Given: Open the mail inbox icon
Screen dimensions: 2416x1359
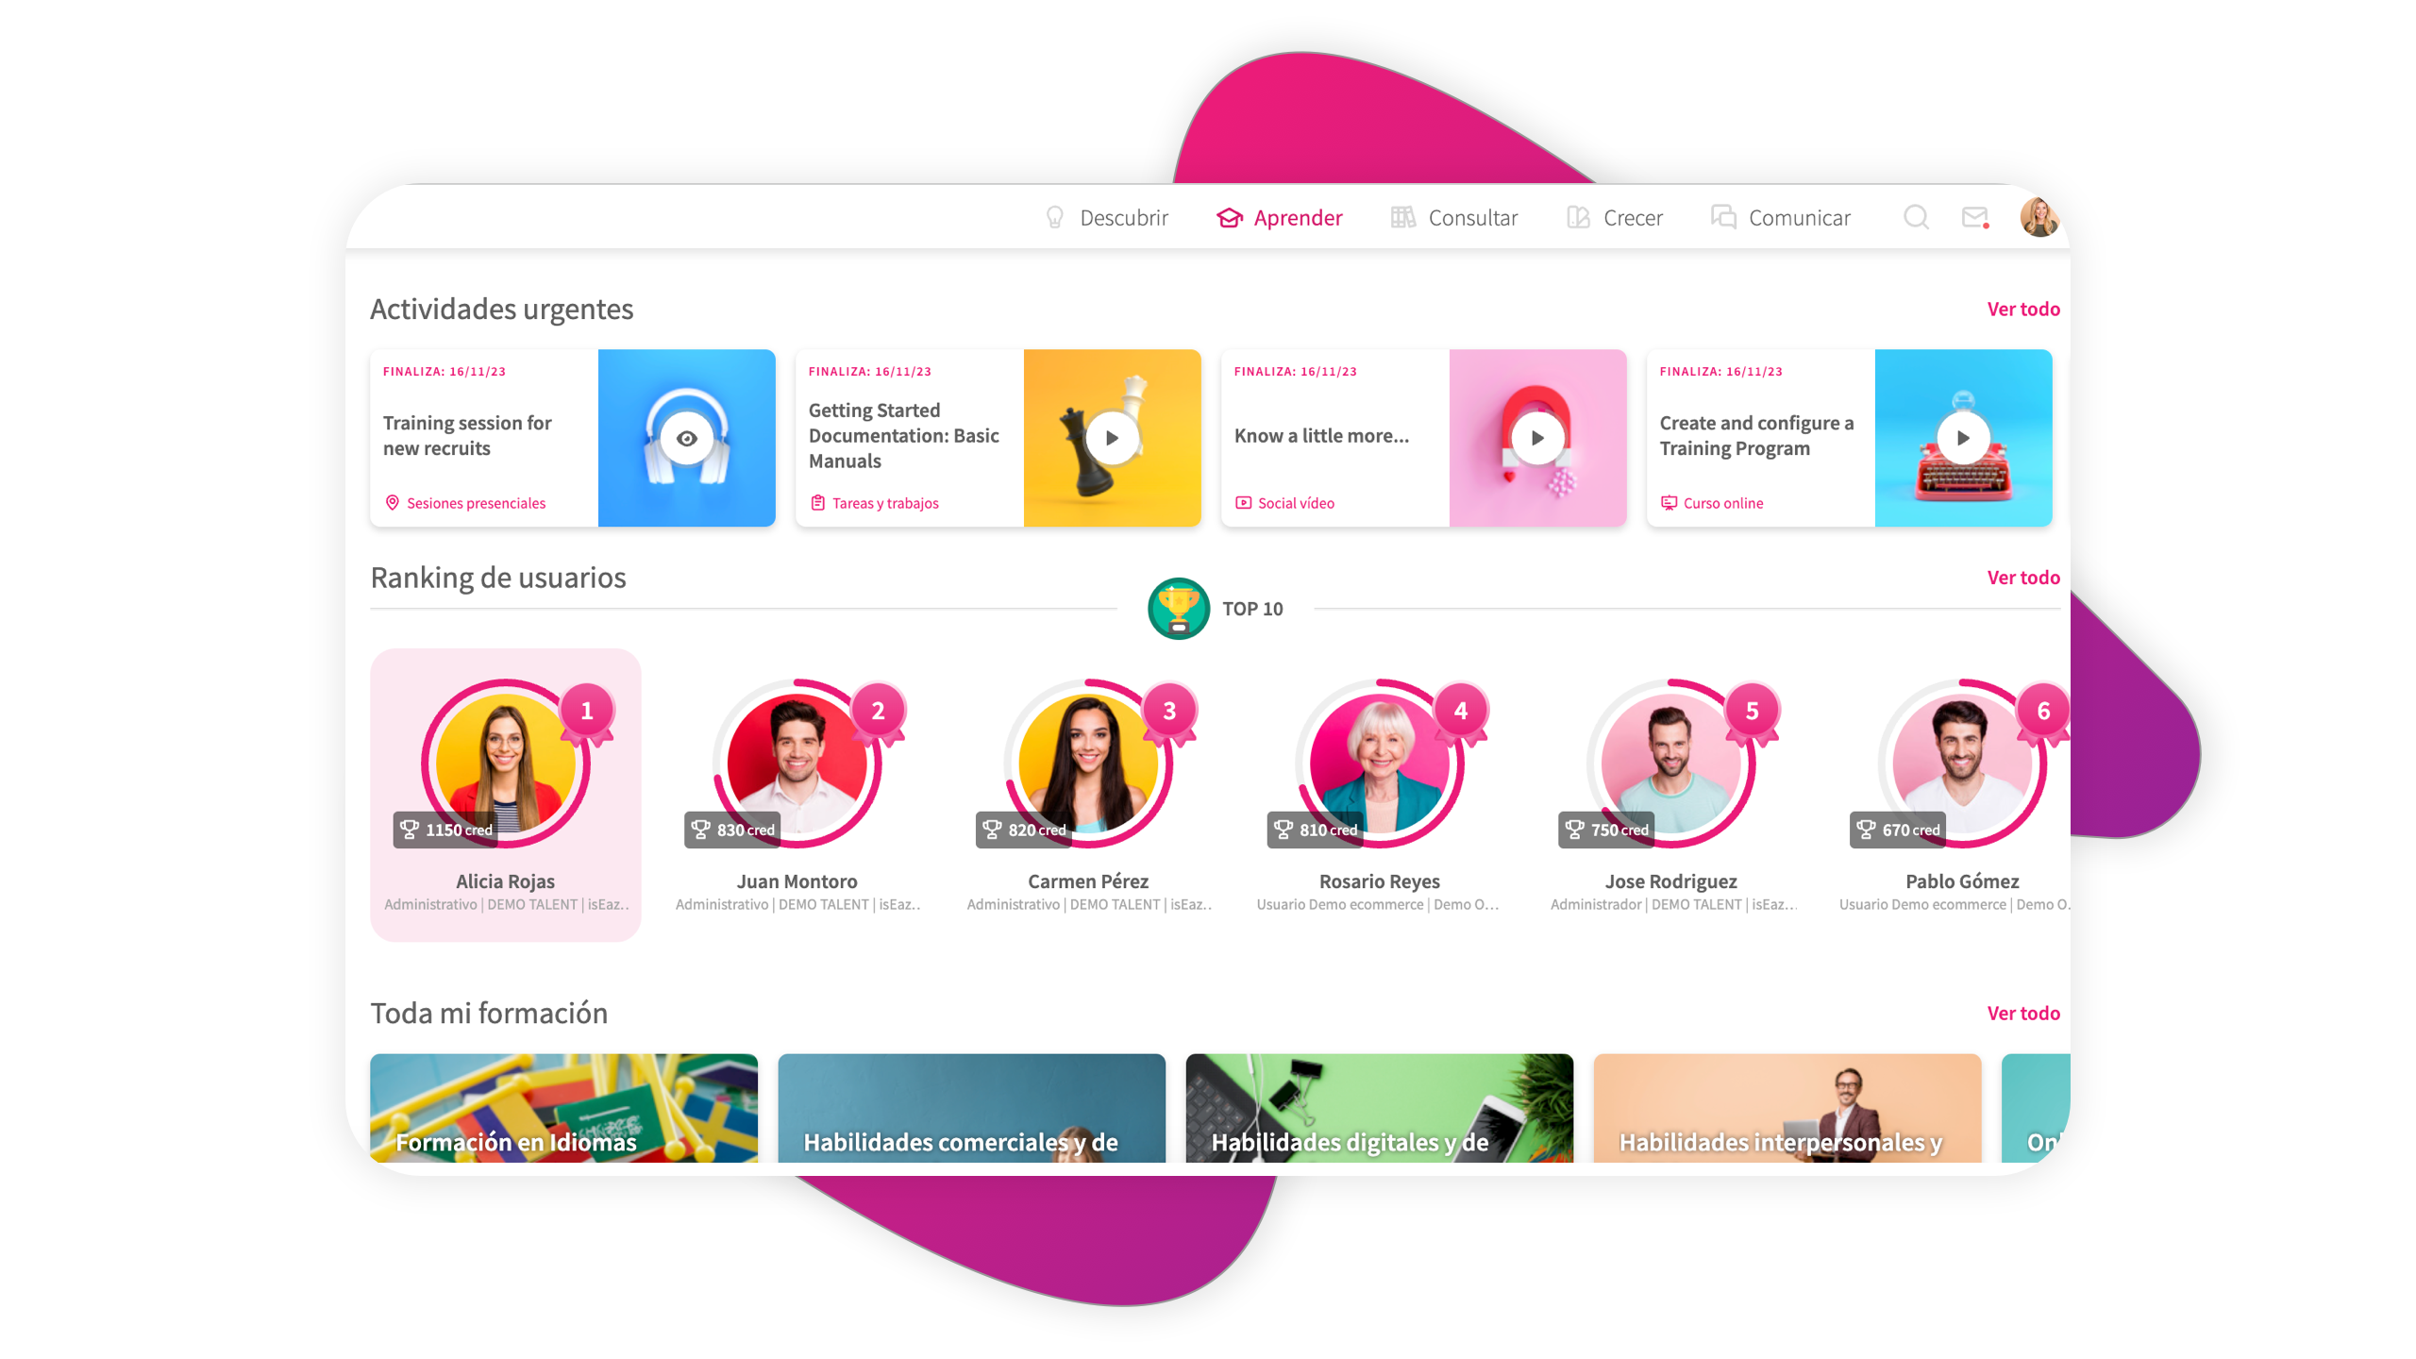Looking at the screenshot, I should [1974, 217].
